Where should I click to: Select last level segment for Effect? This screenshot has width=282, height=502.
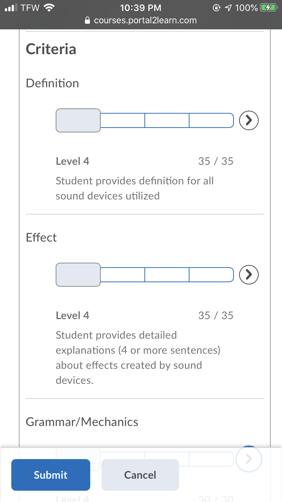tap(211, 274)
